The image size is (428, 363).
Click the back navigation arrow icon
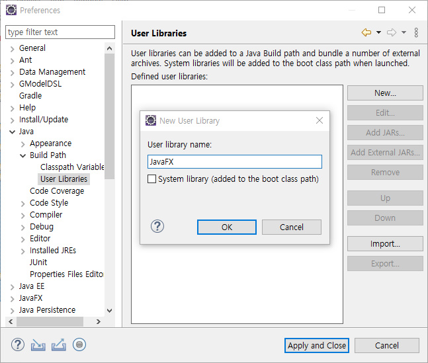(366, 32)
